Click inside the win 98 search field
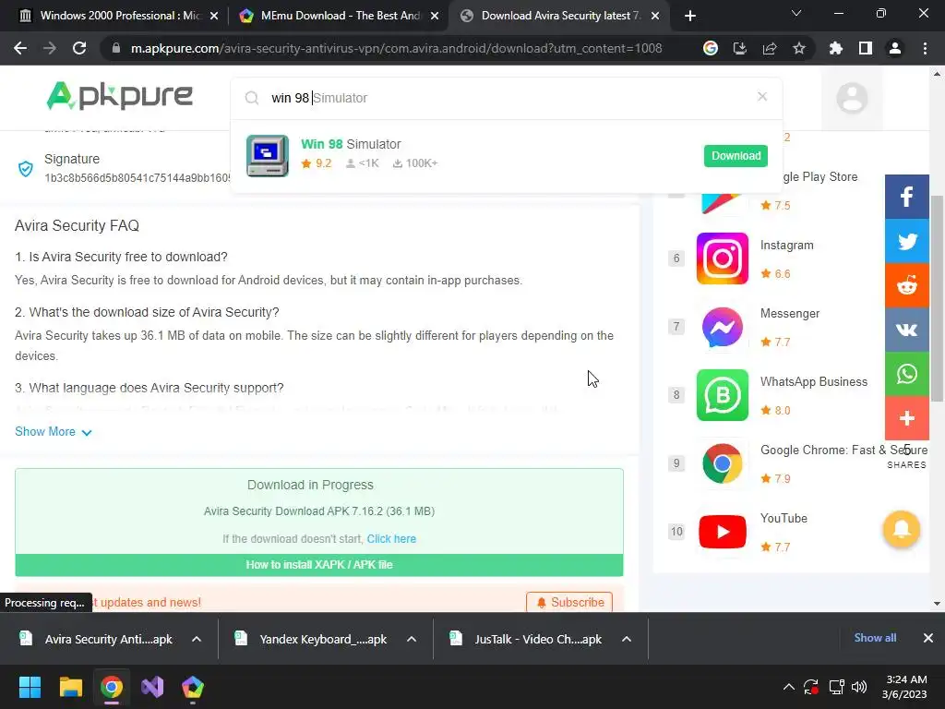The image size is (945, 709). point(507,98)
